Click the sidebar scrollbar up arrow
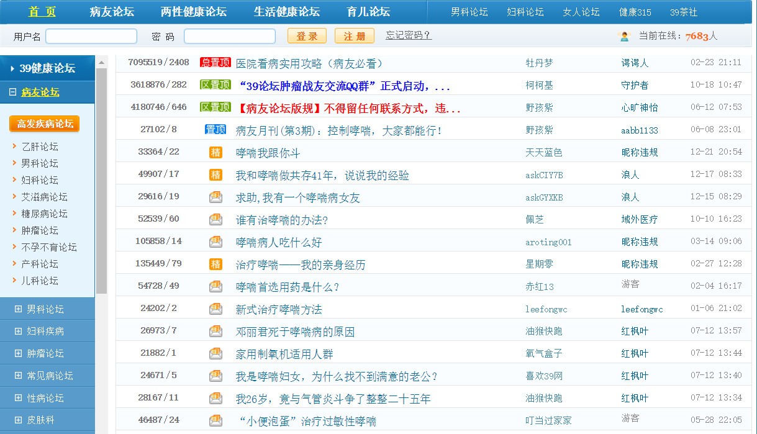 101,62
